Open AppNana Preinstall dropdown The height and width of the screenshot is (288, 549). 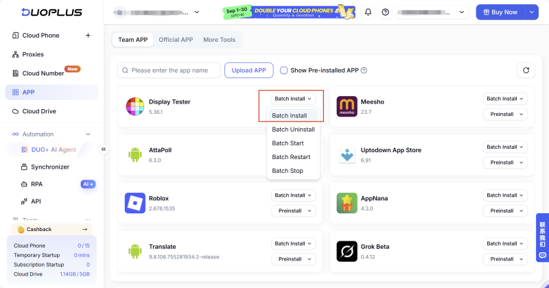pyautogui.click(x=505, y=211)
